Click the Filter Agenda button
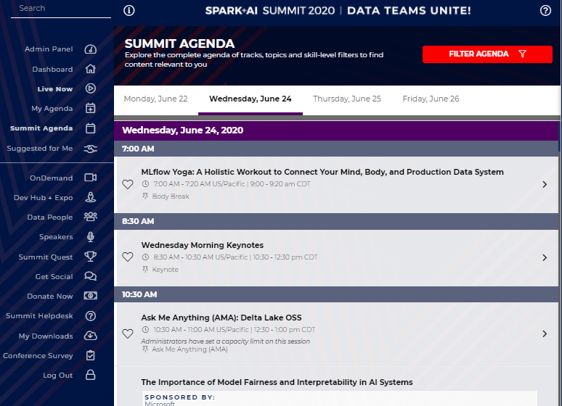 pos(487,54)
